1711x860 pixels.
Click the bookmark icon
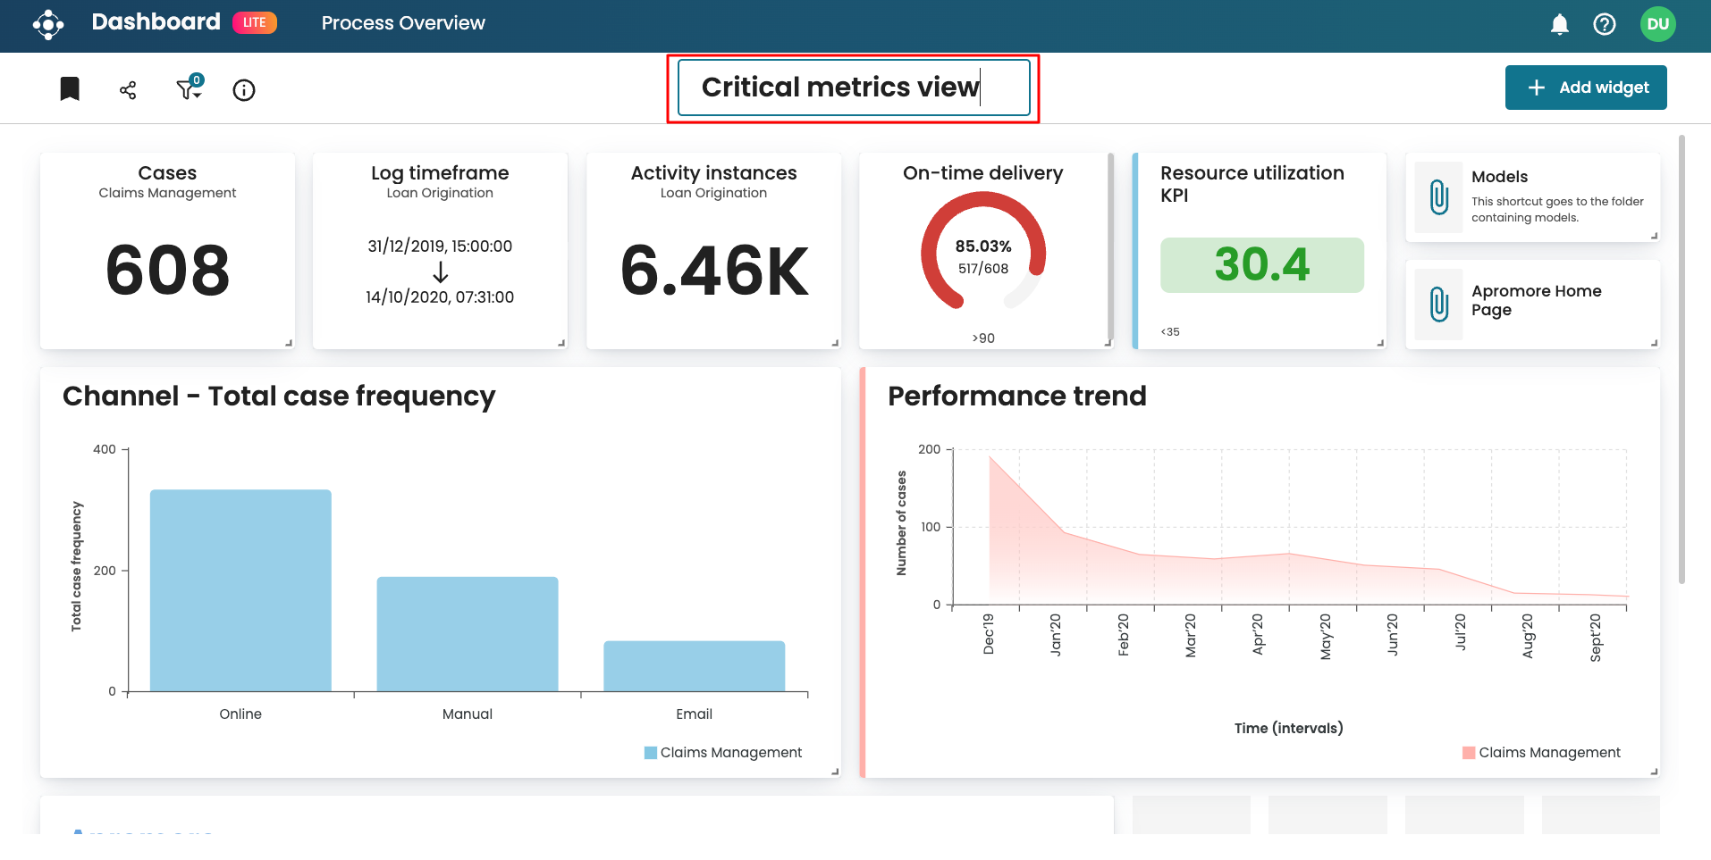click(70, 89)
